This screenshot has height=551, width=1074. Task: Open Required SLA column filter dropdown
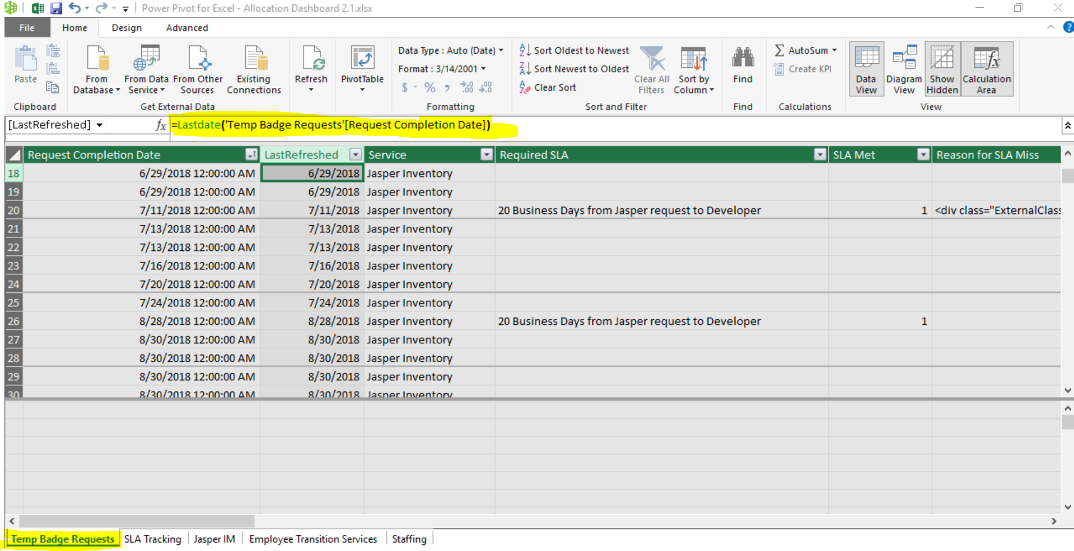820,155
